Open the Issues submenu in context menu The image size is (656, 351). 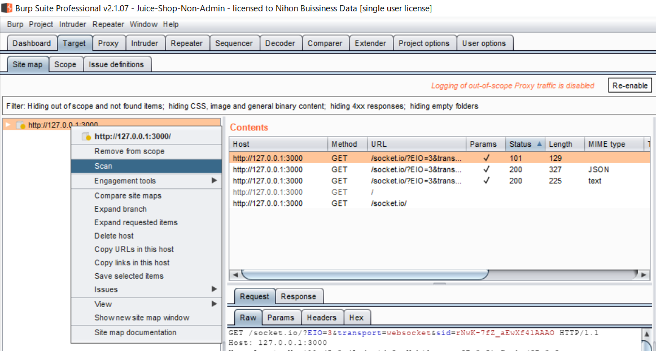(146, 289)
